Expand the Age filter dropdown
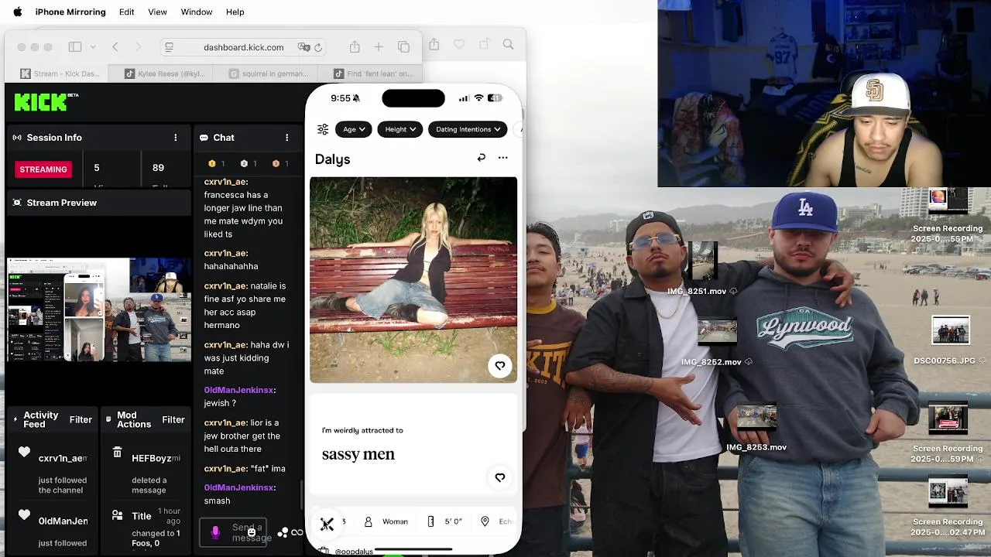The image size is (991, 557). point(354,129)
